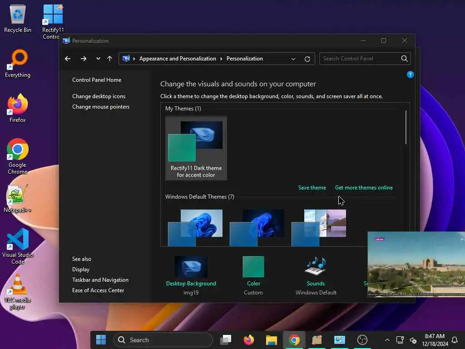Open the recent locations dropdown chevron
The image size is (465, 349).
tap(98, 59)
